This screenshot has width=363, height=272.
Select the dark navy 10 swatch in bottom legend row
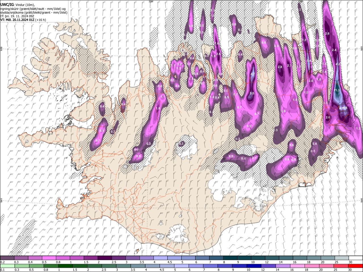point(254,266)
